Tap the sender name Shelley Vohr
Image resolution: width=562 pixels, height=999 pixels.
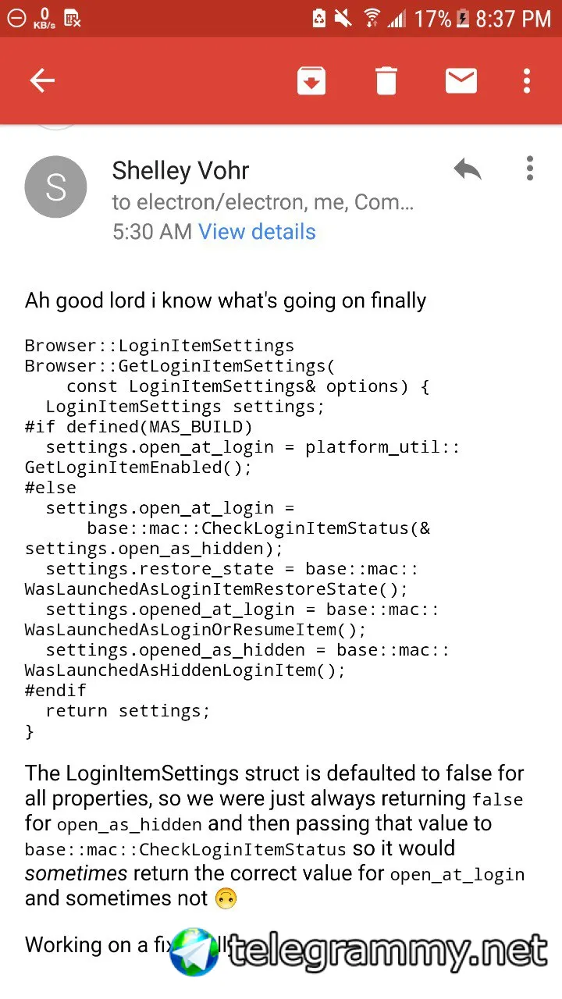coord(180,170)
